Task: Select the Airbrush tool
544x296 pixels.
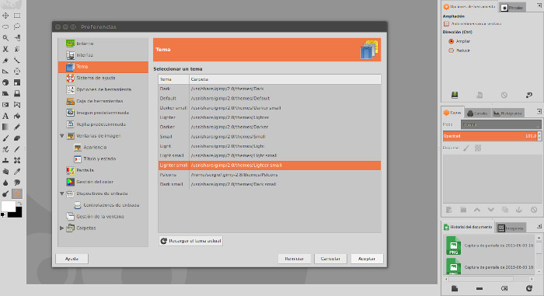Action: [x=5, y=149]
